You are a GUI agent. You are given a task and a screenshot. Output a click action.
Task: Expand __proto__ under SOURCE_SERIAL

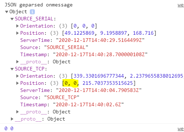tap(18, 62)
